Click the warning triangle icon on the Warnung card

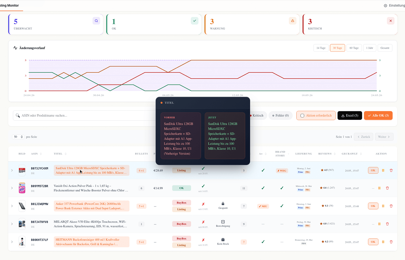(x=292, y=21)
